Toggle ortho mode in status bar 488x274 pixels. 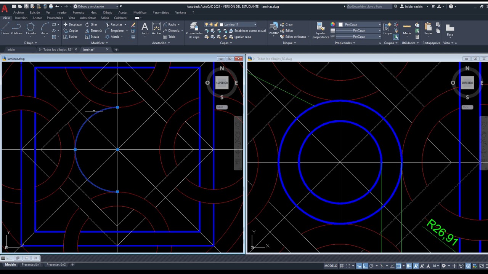click(365, 266)
